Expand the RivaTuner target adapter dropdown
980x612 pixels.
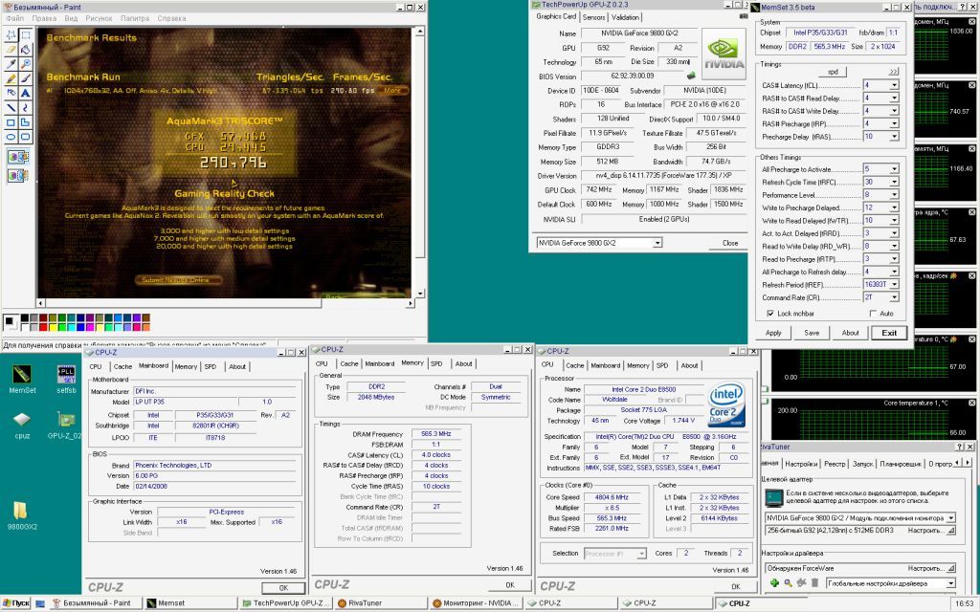coord(950,517)
